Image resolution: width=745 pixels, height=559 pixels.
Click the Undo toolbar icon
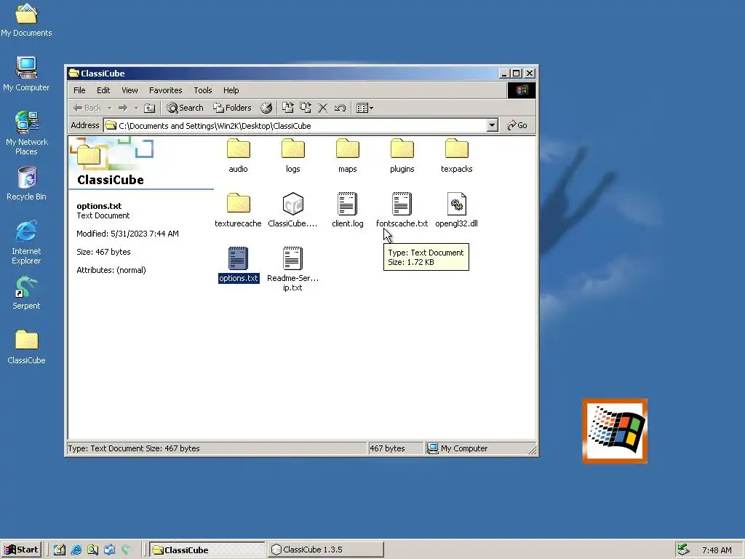[340, 108]
